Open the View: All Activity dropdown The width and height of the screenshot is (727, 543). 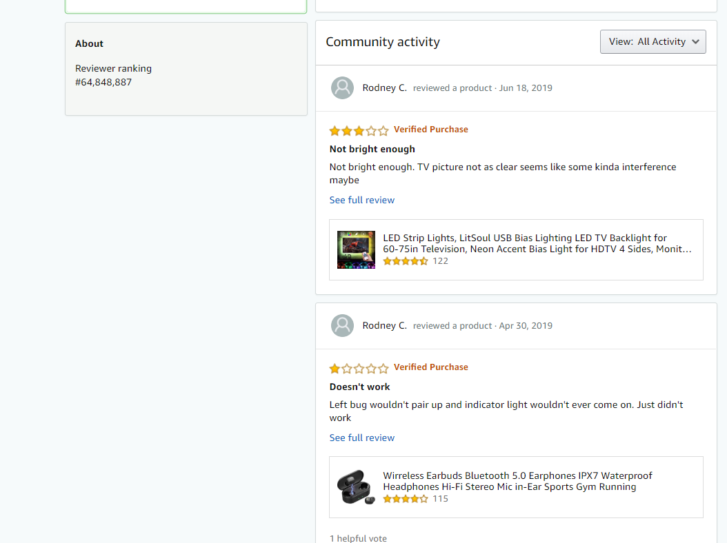pos(653,41)
